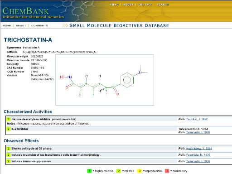The height and width of the screenshot is (174, 232).
Task: Open the Futamura, M. 1995 reference
Action: (198, 155)
